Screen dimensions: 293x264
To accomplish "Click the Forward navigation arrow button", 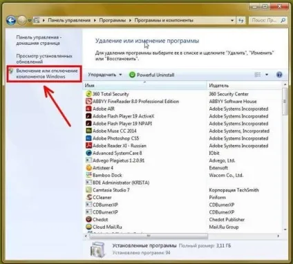I will (x=22, y=21).
